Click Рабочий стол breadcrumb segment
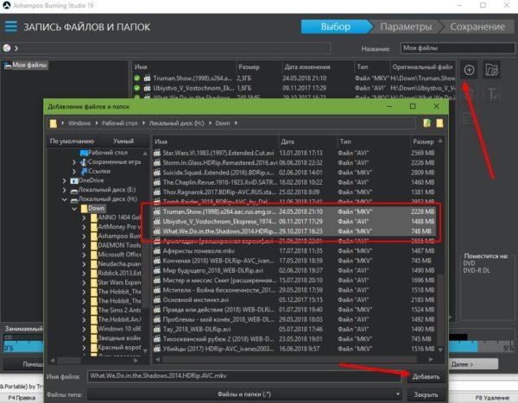Viewport: 518px width, 403px height. point(120,123)
